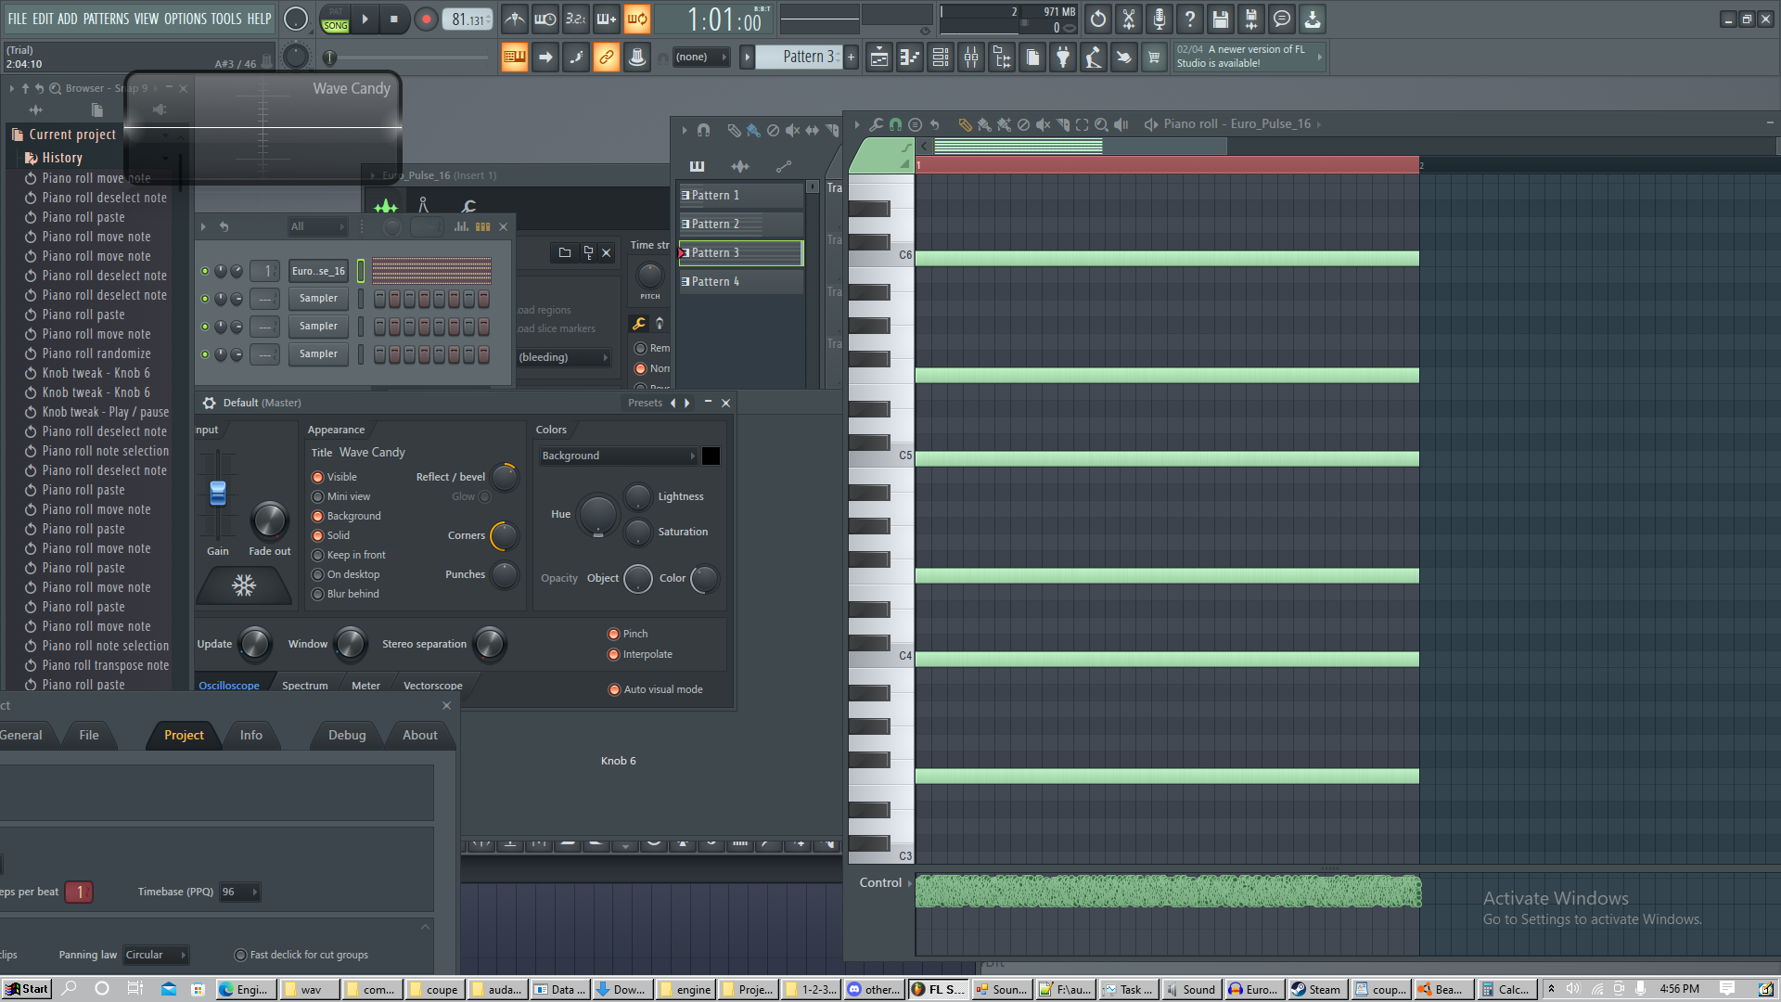
Task: Open the PATTERNS menu
Action: pyautogui.click(x=106, y=19)
